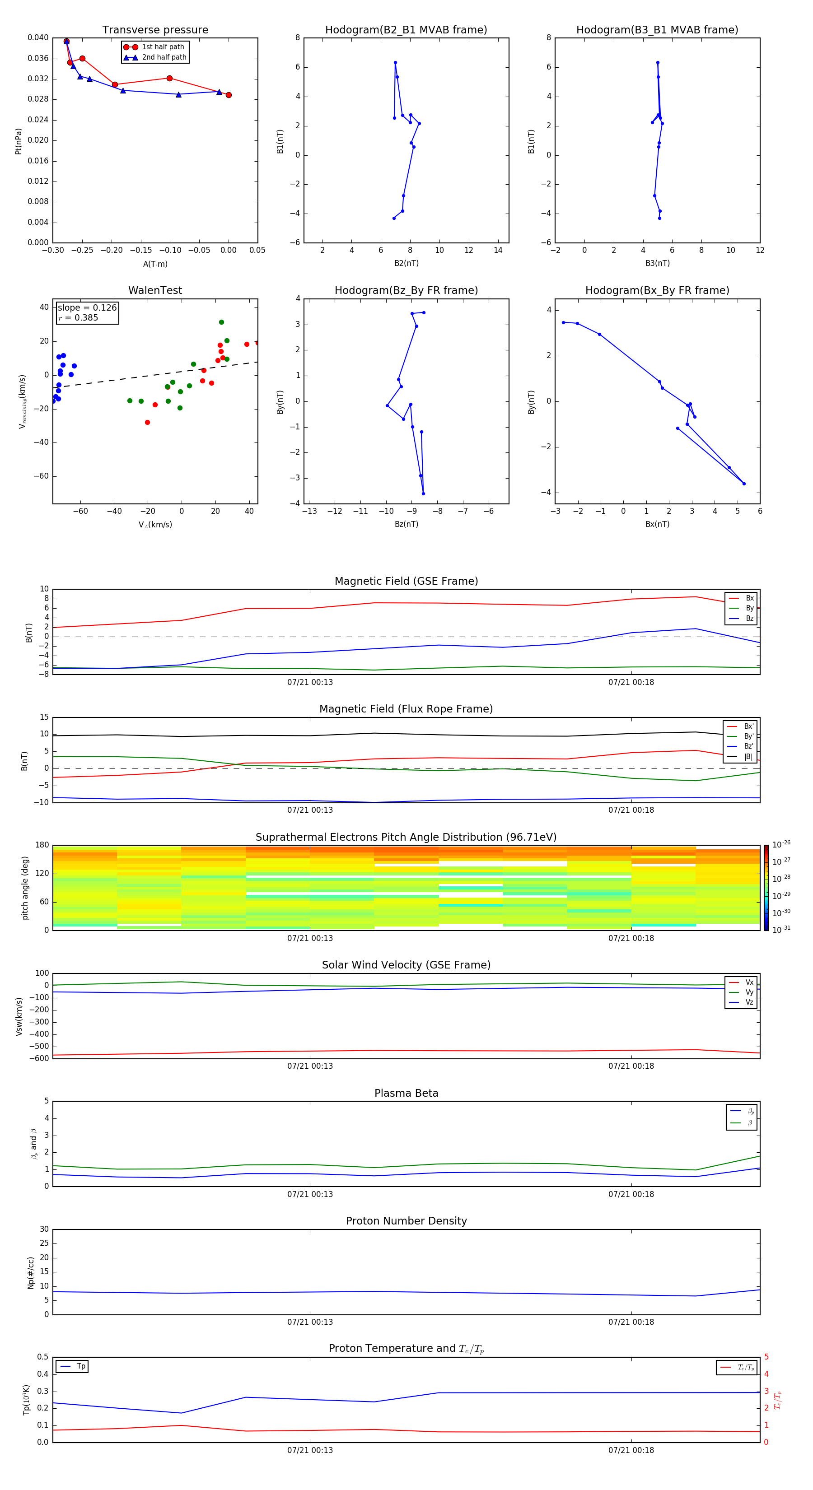Click the "VA(km/s)" x-axis label on WalenTest
Image resolution: width=813 pixels, height=1490 pixels.
155,525
